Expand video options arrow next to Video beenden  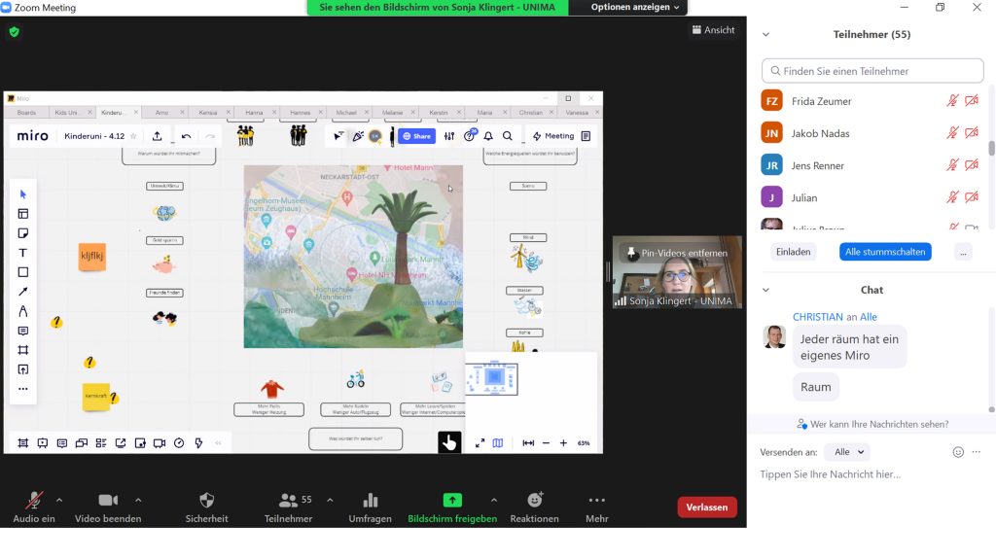tap(138, 501)
